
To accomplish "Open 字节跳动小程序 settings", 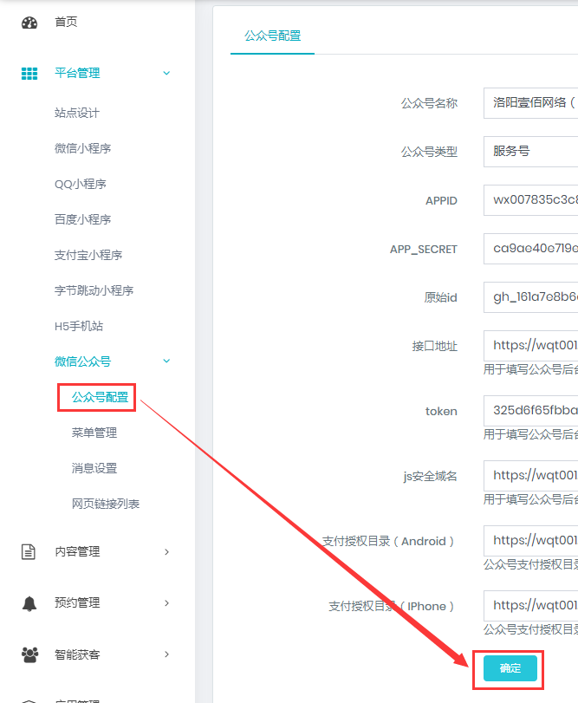I will pos(94,290).
